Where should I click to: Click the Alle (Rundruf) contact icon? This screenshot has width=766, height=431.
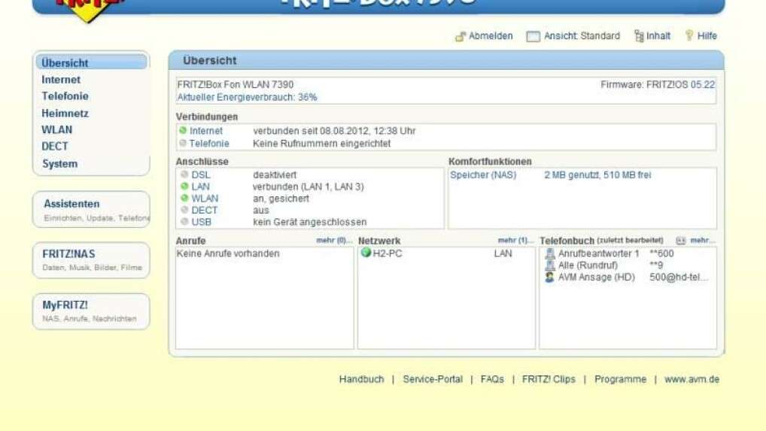click(x=550, y=266)
